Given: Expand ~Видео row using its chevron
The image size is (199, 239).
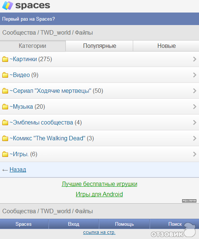Looking at the screenshot, I should coord(195,75).
